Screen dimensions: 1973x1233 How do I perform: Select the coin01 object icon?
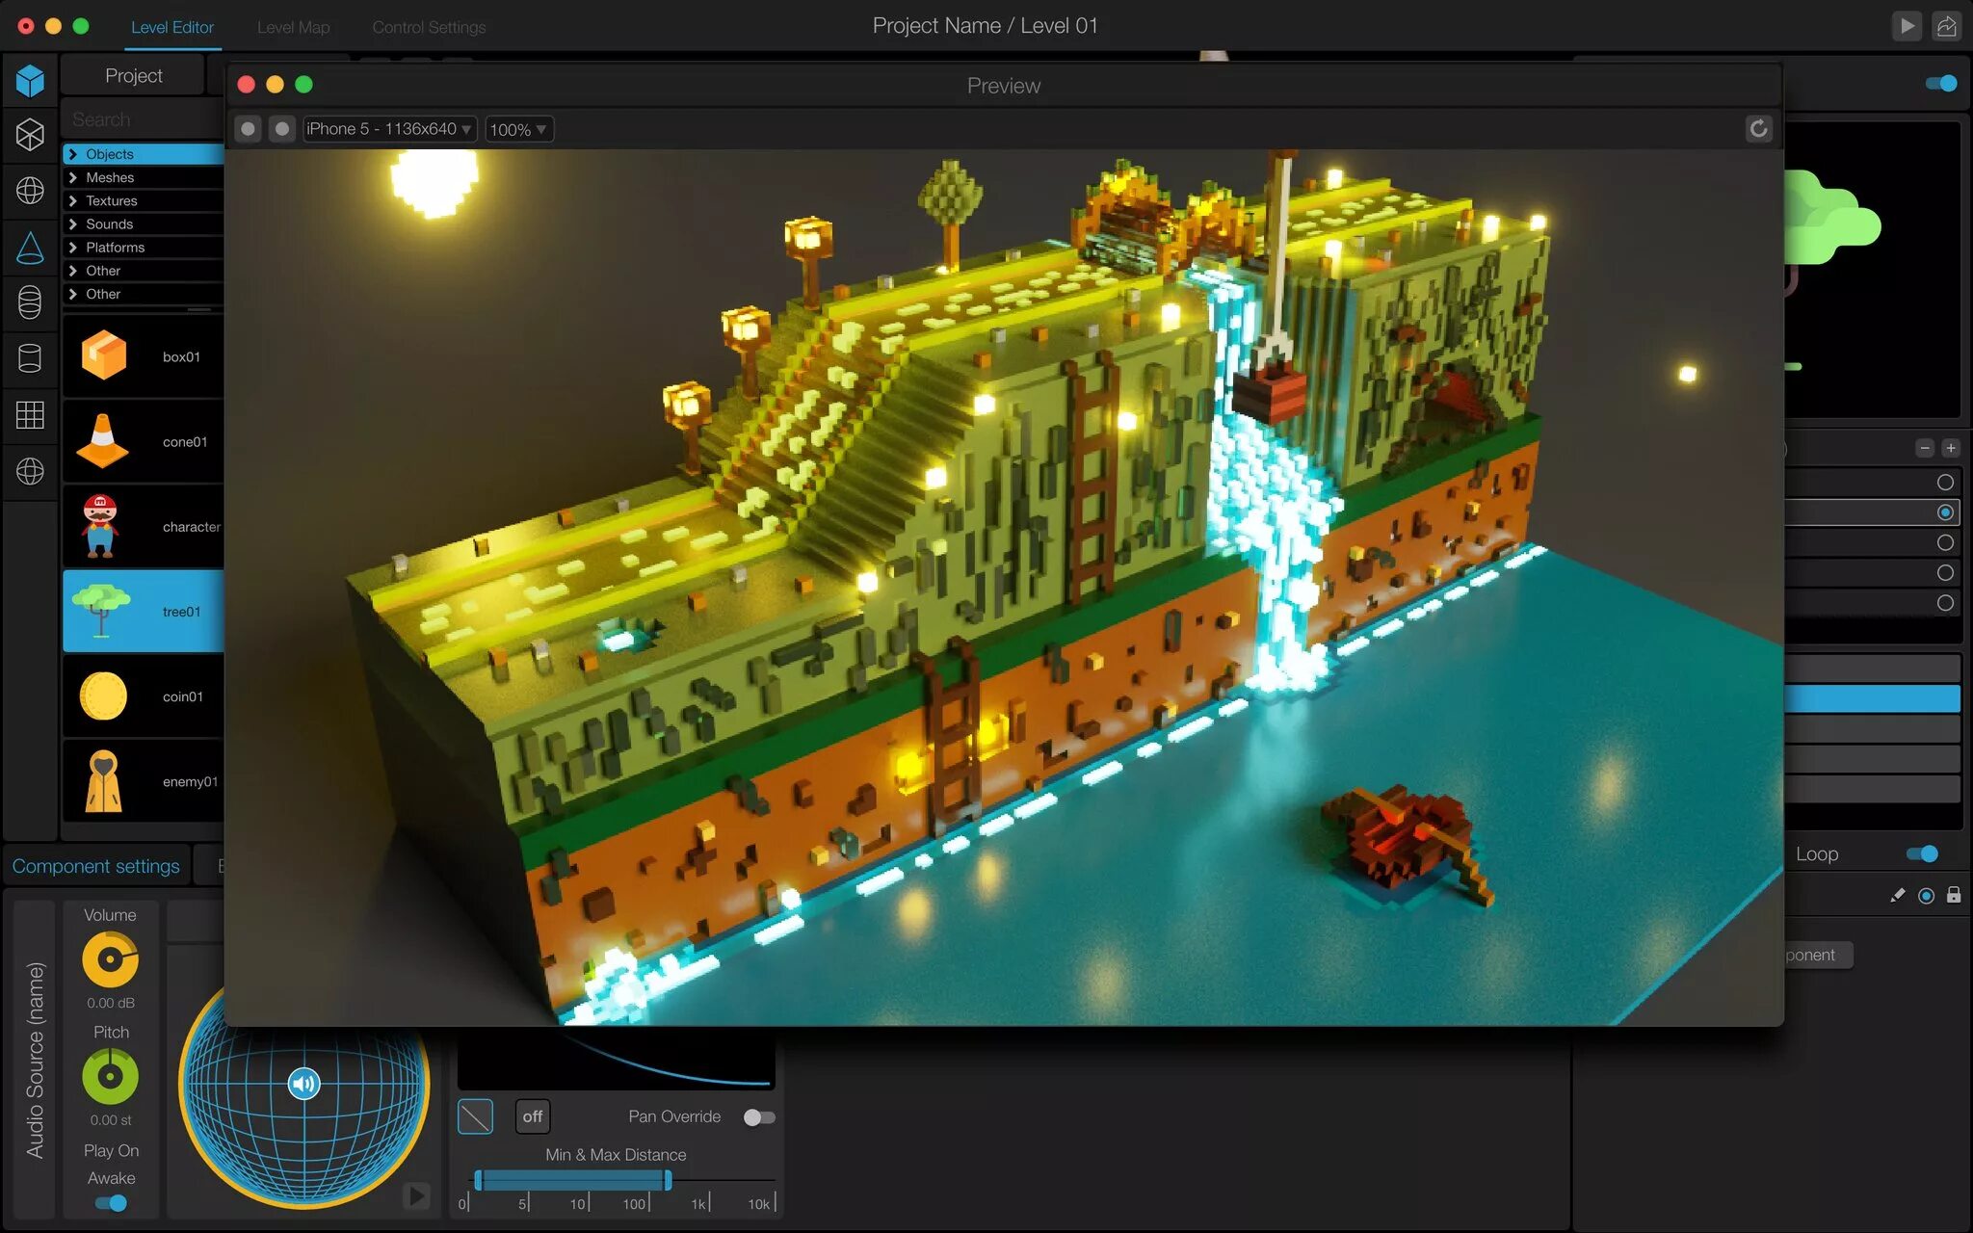point(105,696)
